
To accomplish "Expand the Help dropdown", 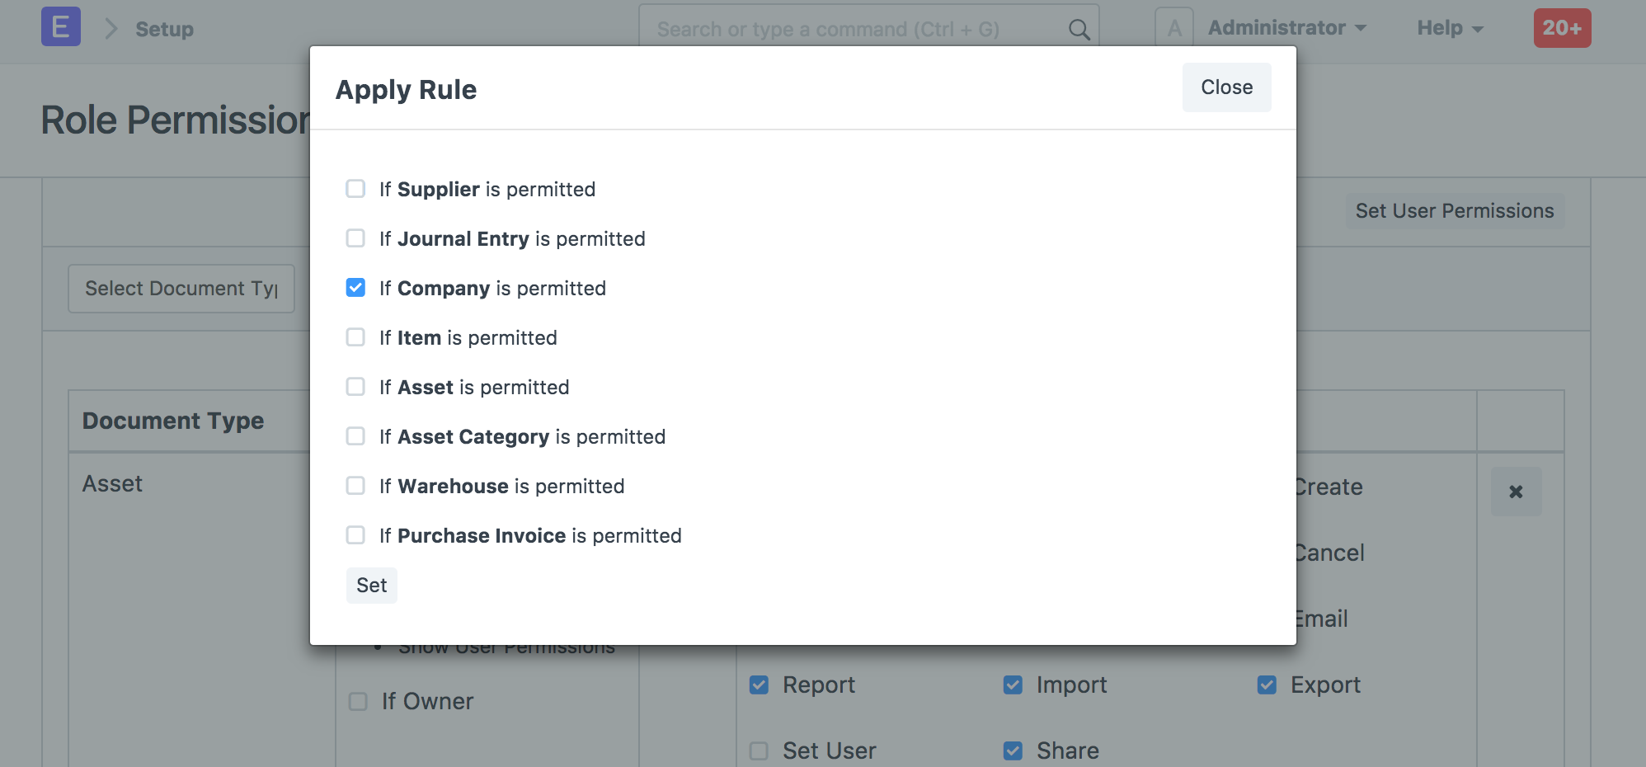I will (x=1450, y=28).
